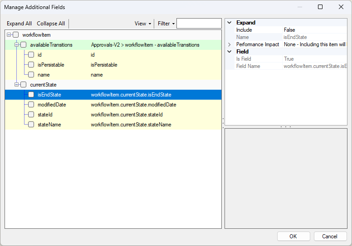Select the Performance Impact value text
Screen dimensions: 352x246
(x=314, y=44)
